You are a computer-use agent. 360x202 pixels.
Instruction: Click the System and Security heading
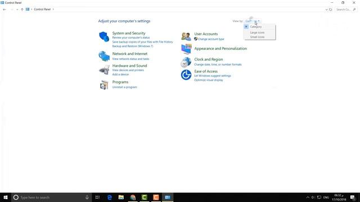tap(129, 33)
